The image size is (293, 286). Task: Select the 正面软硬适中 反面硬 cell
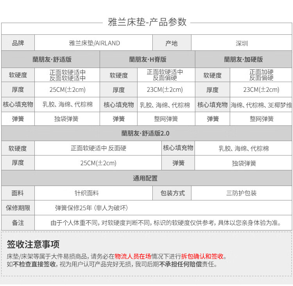(98, 148)
